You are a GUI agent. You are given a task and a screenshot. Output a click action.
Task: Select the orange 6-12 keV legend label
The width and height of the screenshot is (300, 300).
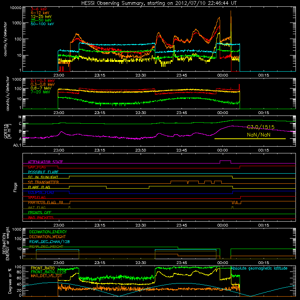click(x=40, y=13)
